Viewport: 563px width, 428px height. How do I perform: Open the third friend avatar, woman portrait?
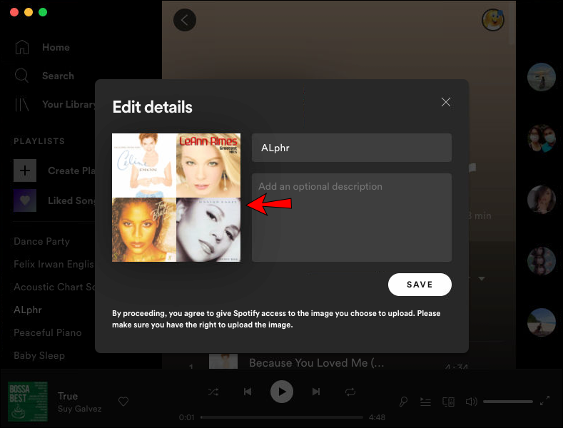point(542,200)
